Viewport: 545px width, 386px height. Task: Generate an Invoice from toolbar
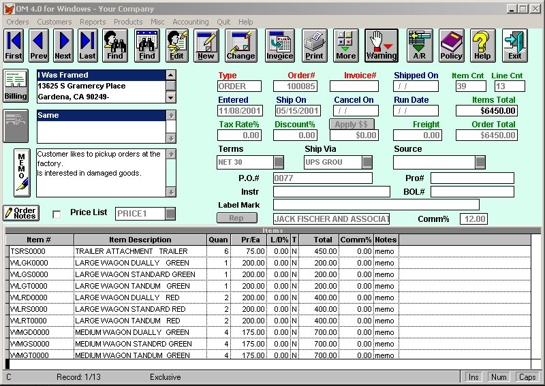pyautogui.click(x=280, y=46)
